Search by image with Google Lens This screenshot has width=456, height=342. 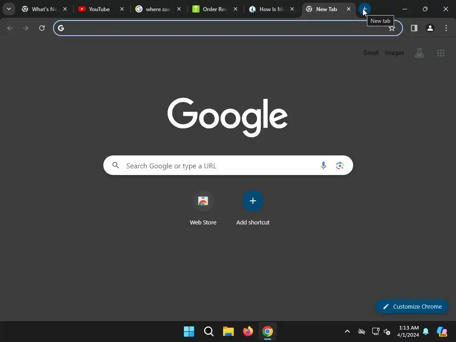tap(340, 165)
